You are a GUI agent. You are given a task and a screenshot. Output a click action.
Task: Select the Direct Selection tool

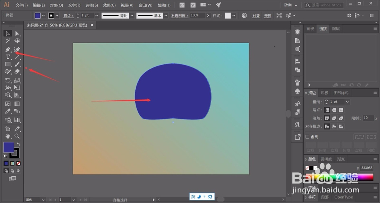tap(17, 33)
